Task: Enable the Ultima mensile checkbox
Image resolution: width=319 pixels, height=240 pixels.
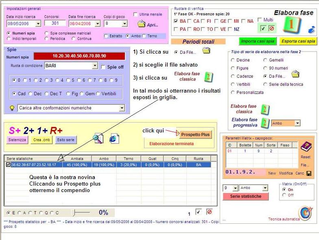Action: (135, 15)
